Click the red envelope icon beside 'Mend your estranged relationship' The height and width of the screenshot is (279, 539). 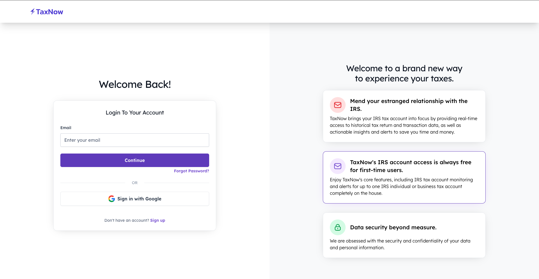pyautogui.click(x=338, y=105)
